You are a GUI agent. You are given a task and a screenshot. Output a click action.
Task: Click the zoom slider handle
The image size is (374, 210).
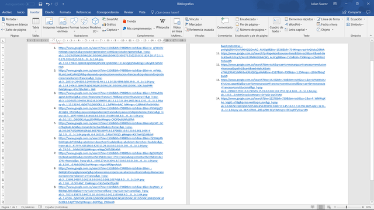(x=347, y=207)
